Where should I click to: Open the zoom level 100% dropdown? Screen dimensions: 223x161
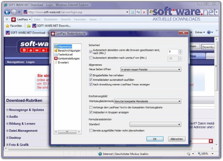[x=212, y=154]
